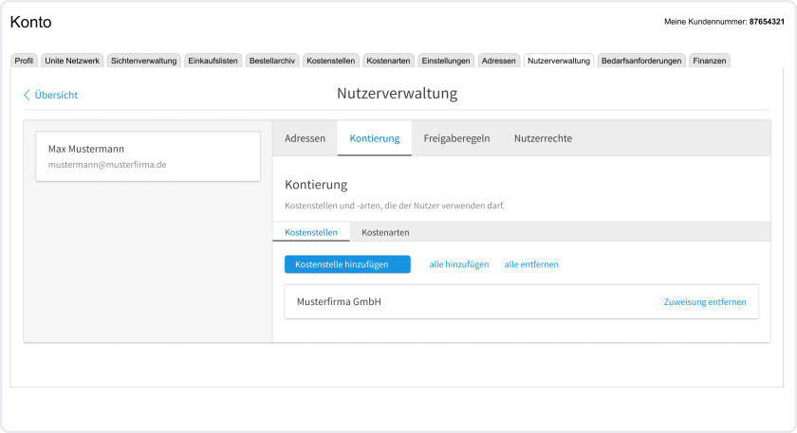Switch to the Kostenarten sub-tab under Kontierung
This screenshot has width=797, height=433.
[385, 232]
